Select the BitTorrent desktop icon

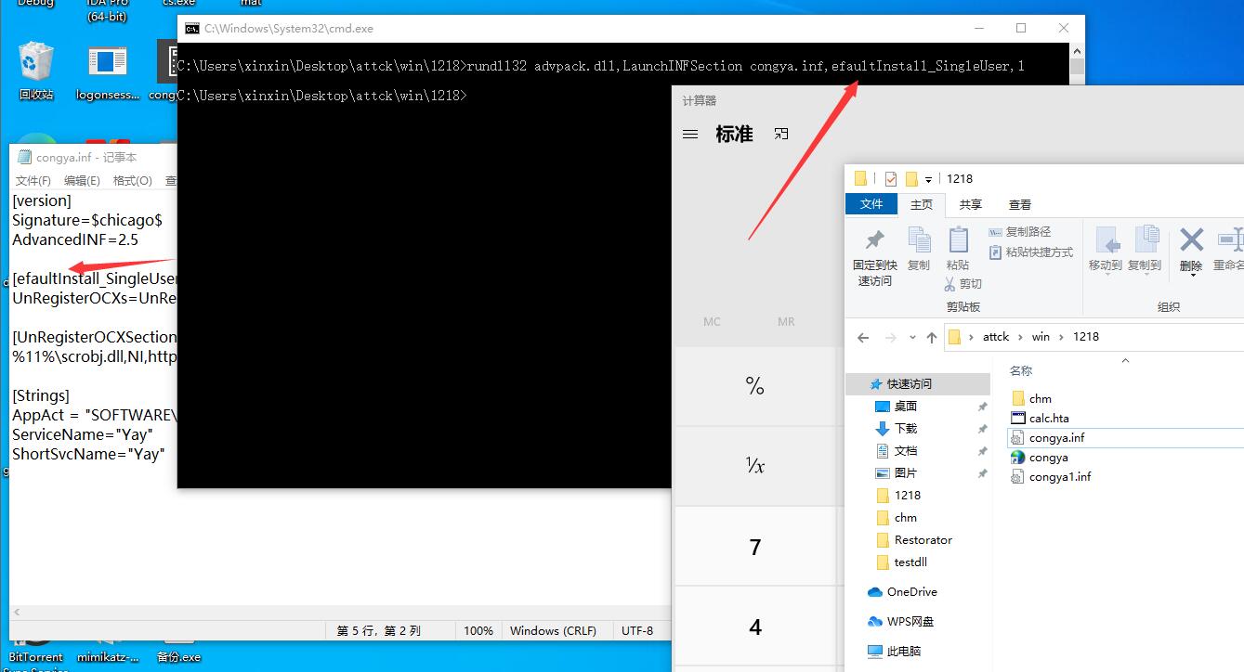tap(36, 652)
